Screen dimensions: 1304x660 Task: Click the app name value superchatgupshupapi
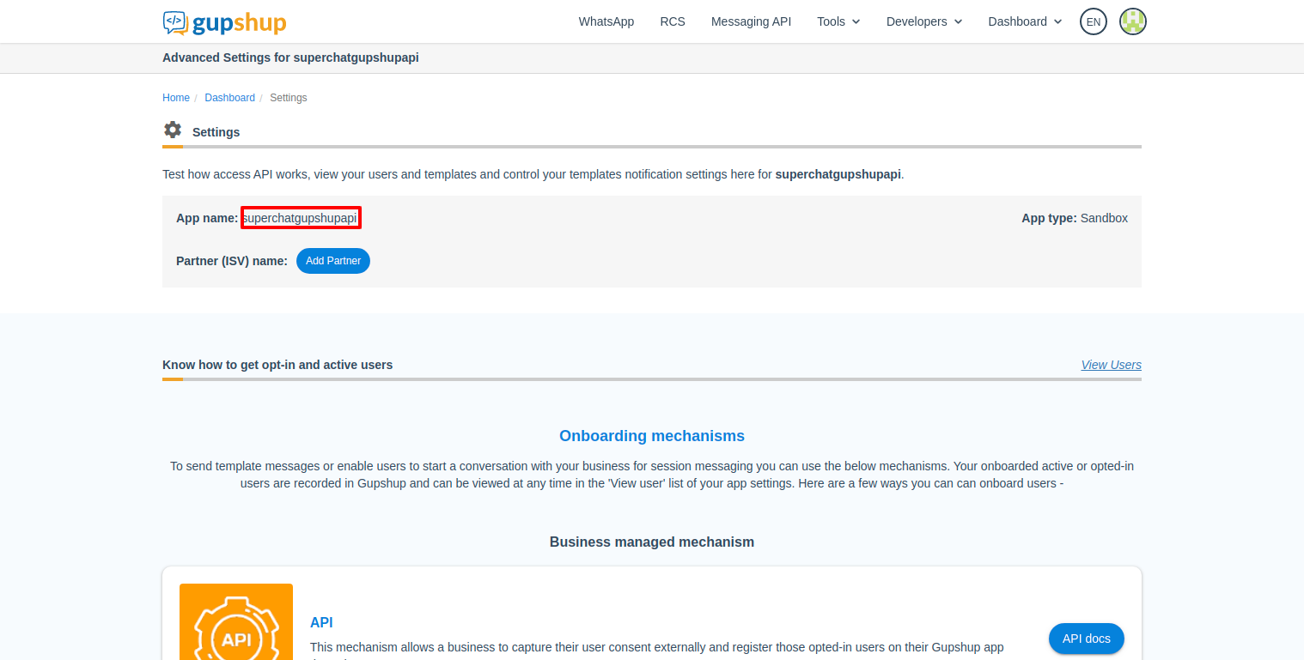point(300,218)
